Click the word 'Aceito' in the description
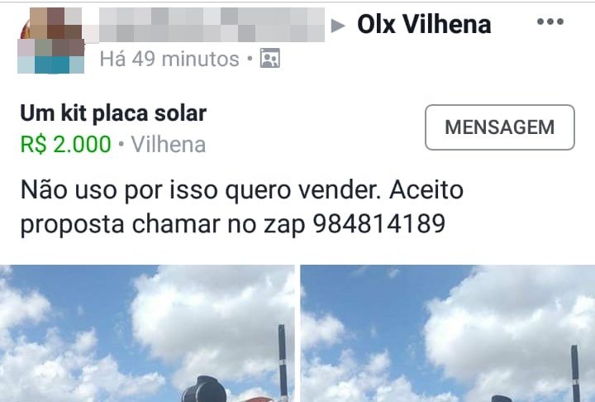 click(426, 189)
